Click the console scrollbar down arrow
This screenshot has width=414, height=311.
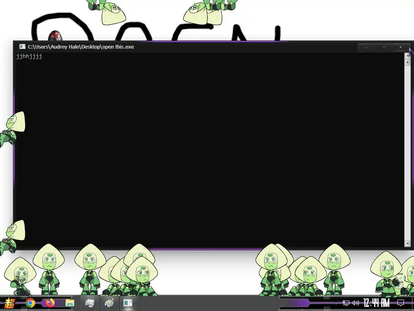(408, 243)
